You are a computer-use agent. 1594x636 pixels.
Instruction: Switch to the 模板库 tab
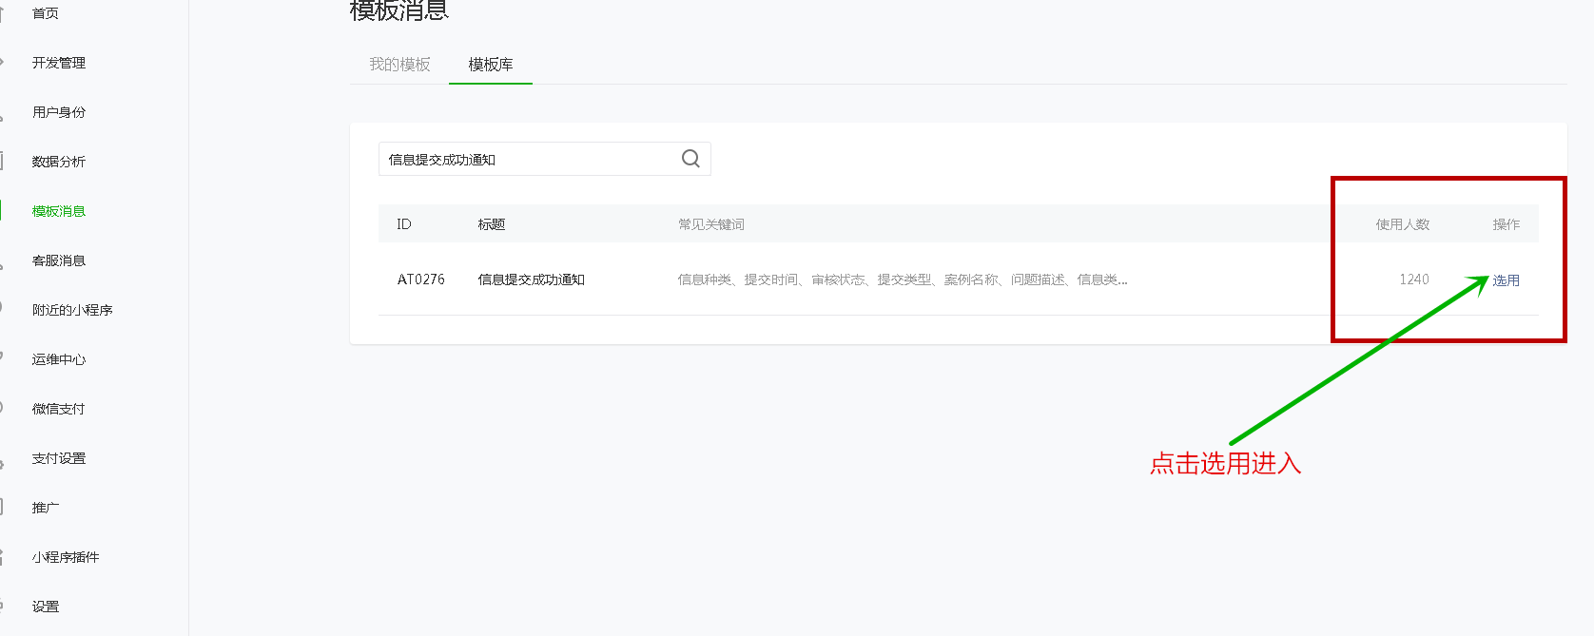(491, 65)
